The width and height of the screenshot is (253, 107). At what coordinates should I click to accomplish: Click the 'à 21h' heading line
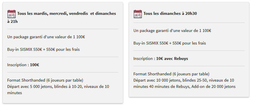click(12, 22)
